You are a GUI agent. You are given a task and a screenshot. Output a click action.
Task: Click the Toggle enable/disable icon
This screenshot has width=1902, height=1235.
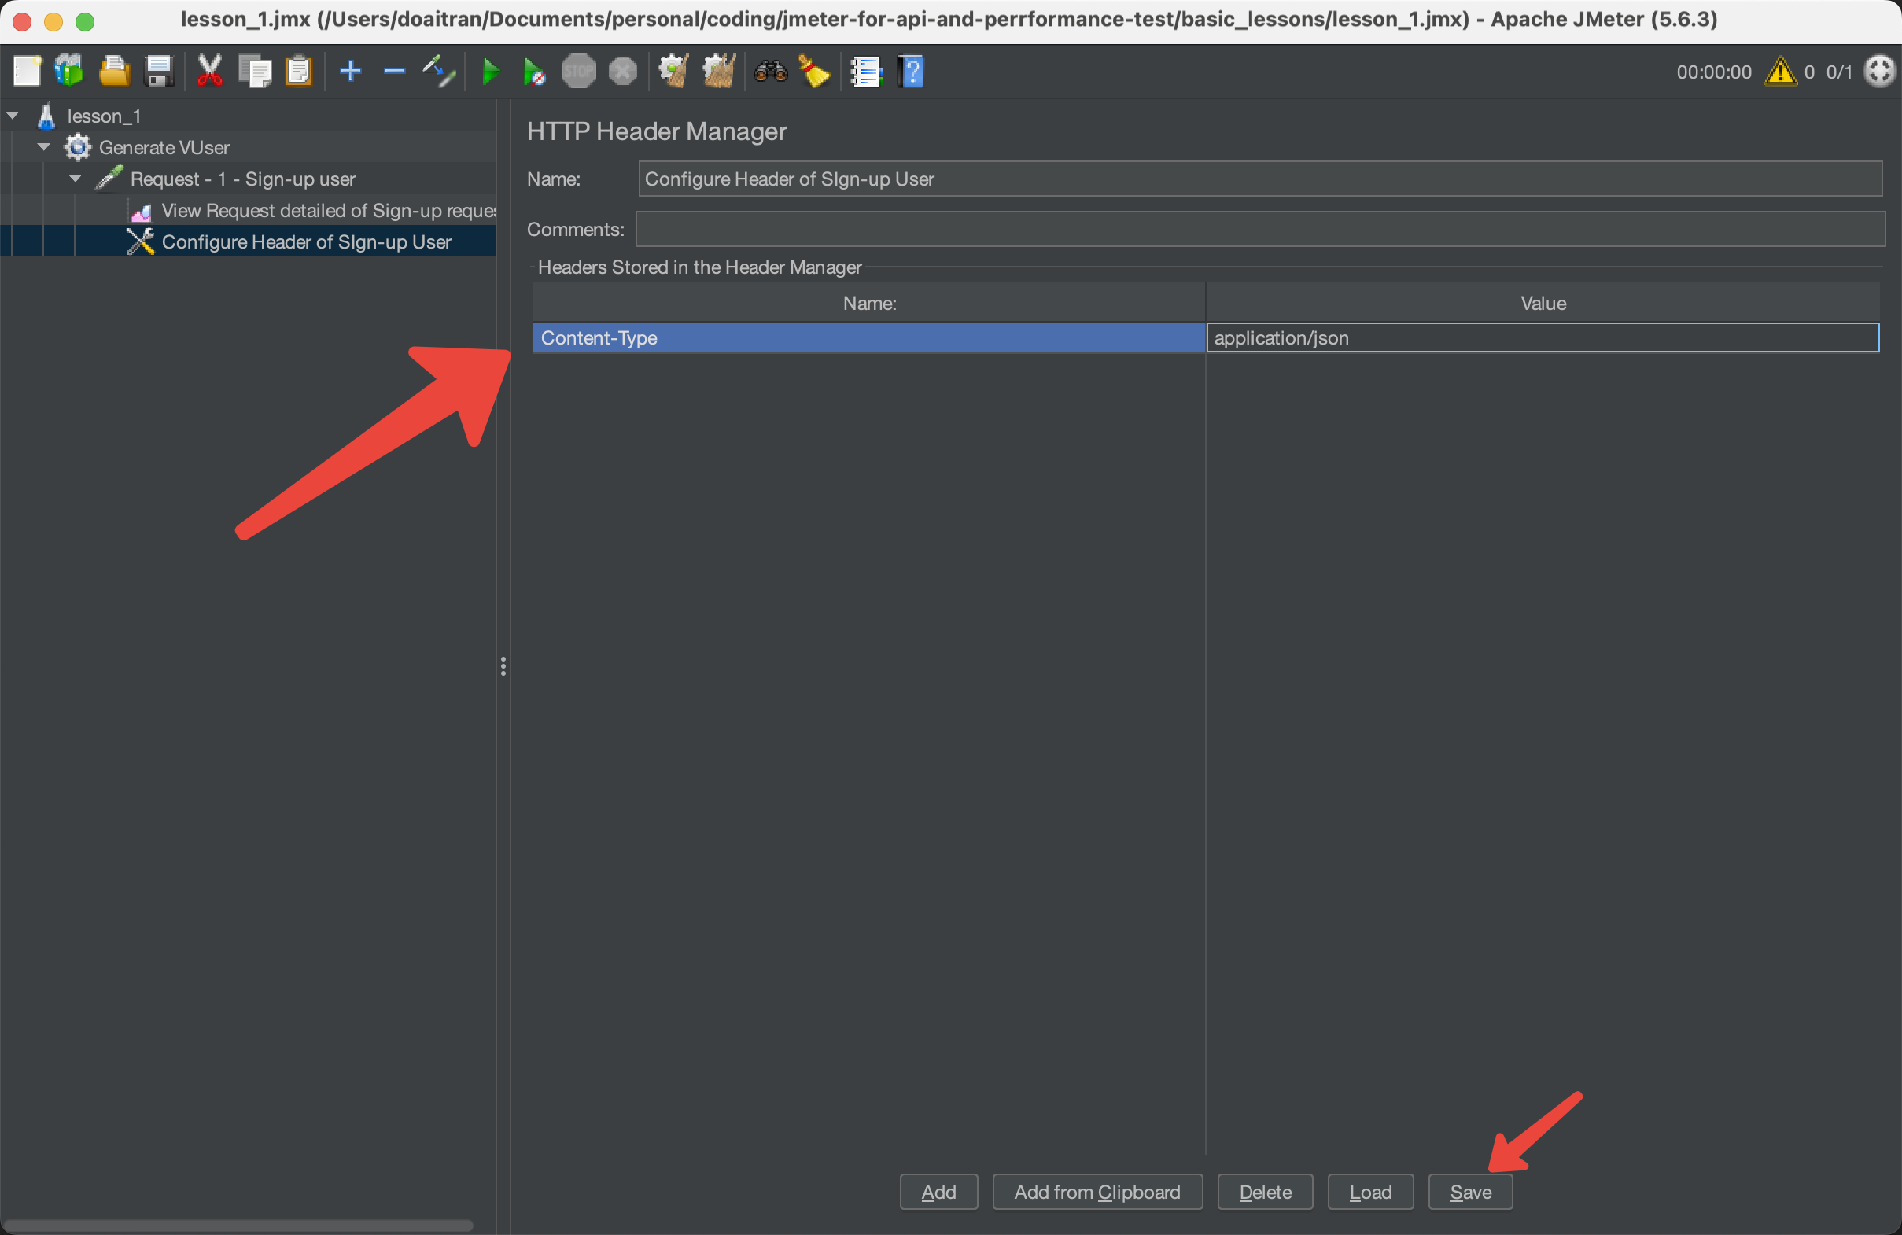pos(439,72)
